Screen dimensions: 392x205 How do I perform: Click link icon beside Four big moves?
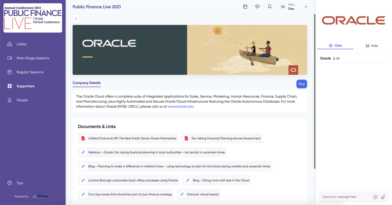point(83,194)
